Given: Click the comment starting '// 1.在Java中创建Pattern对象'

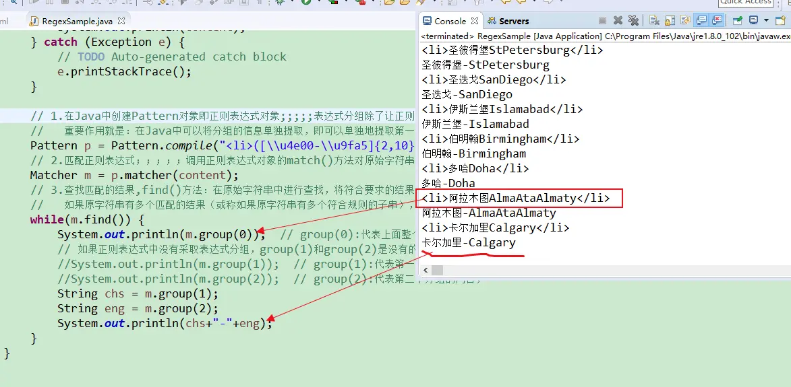Looking at the screenshot, I should point(223,116).
